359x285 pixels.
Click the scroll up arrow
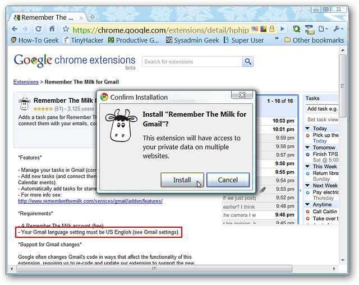(343, 50)
